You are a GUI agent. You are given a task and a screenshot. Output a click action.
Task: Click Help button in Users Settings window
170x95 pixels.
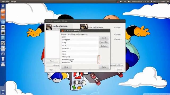(x=51, y=70)
